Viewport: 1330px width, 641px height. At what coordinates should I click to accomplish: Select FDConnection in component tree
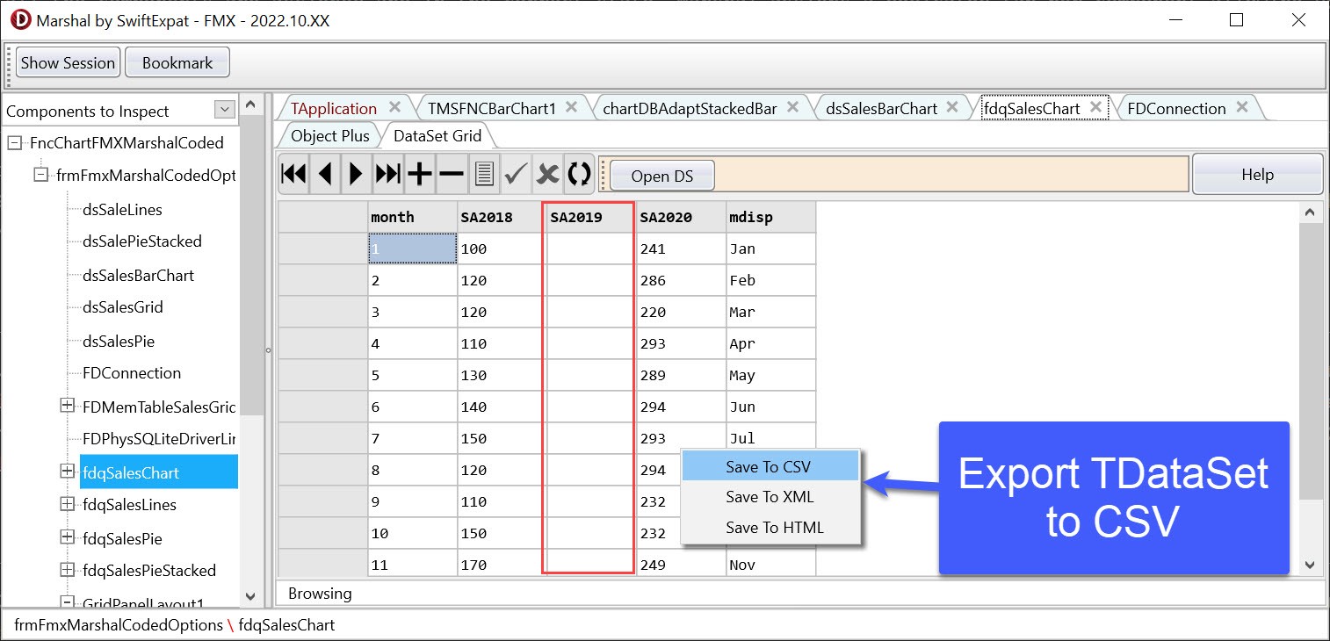pyautogui.click(x=132, y=372)
